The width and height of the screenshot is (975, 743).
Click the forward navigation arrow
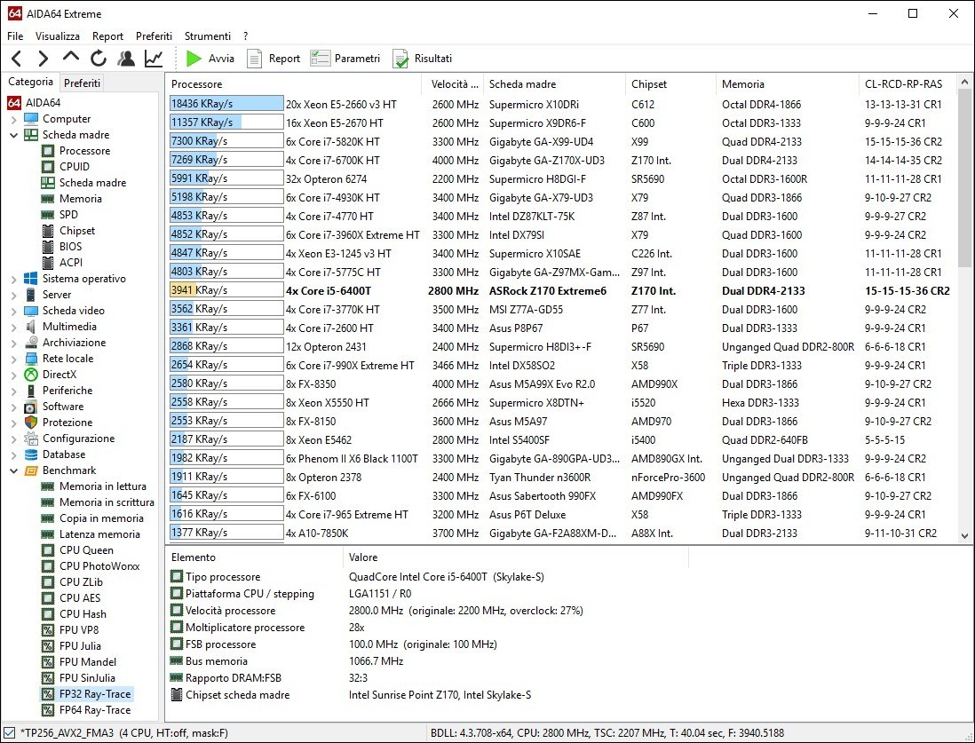pyautogui.click(x=43, y=59)
